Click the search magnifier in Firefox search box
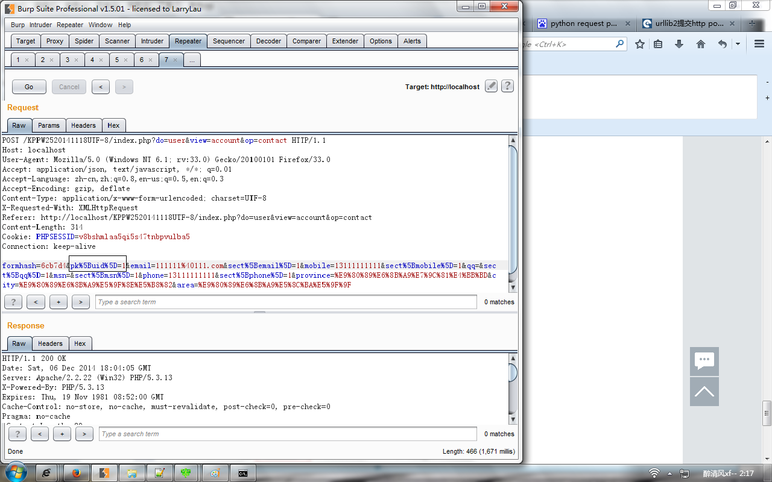 pos(619,44)
